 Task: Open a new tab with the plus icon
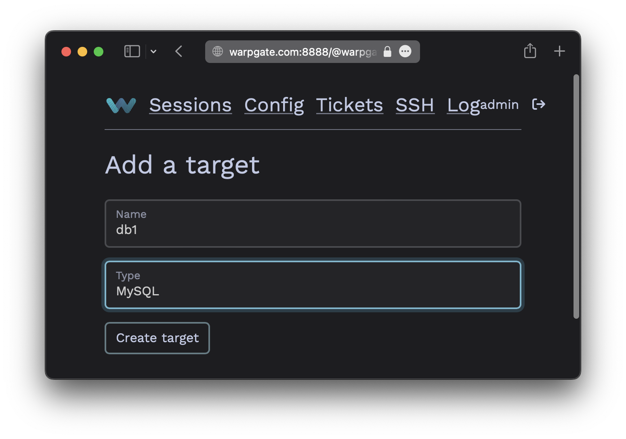(x=559, y=51)
